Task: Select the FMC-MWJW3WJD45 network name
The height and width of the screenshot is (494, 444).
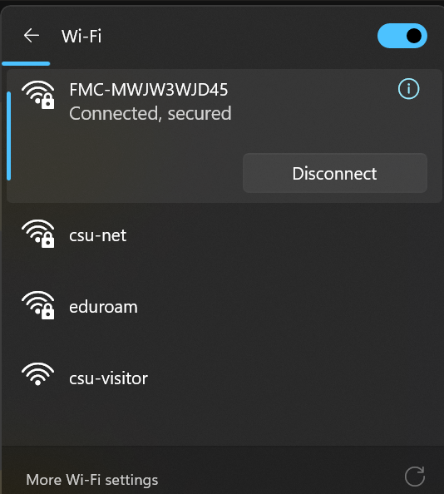Action: tap(148, 90)
